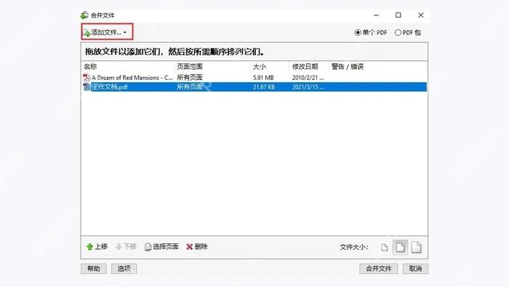This screenshot has width=509, height=287.
Task: Close the 合并文件 window
Action: [x=421, y=15]
